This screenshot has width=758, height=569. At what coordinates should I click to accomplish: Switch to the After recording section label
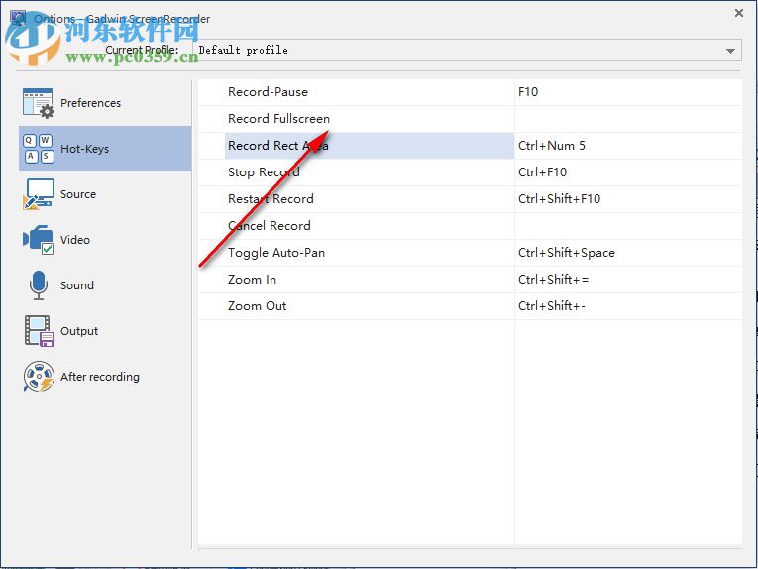tap(100, 377)
